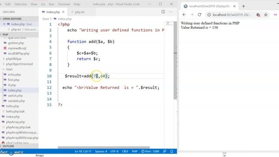Change indentation via Spaces: 4
Viewport: 279px width, 157px height.
tap(101, 151)
